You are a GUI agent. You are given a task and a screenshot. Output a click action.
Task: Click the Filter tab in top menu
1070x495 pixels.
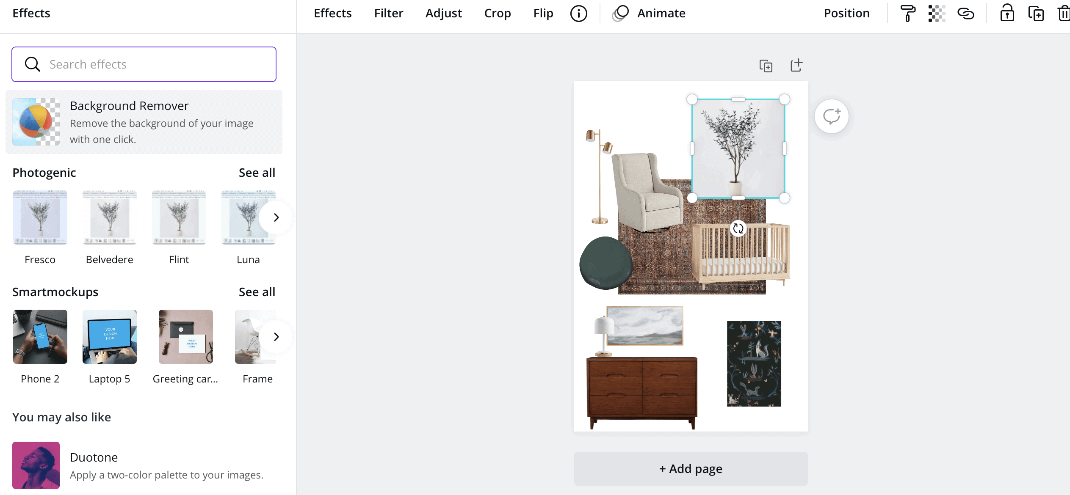pyautogui.click(x=388, y=13)
